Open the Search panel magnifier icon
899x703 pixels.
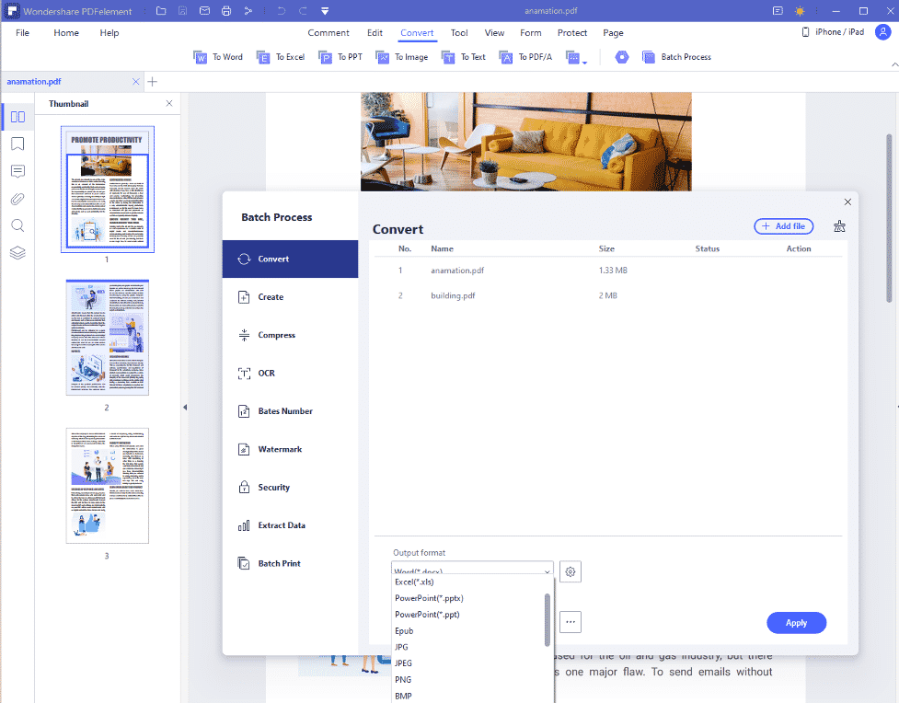pos(17,225)
